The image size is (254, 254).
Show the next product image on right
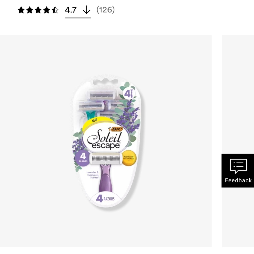click(238, 141)
